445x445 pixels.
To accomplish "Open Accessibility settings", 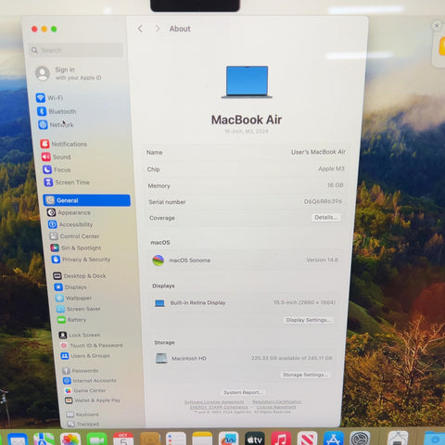I will [x=70, y=224].
